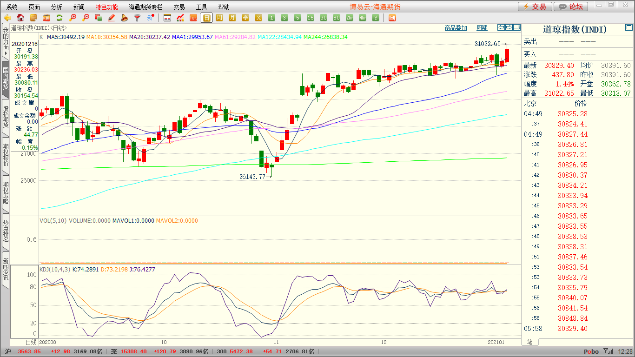This screenshot has width=635, height=357.
Task: Open the alert bell icon
Action: [x=125, y=18]
